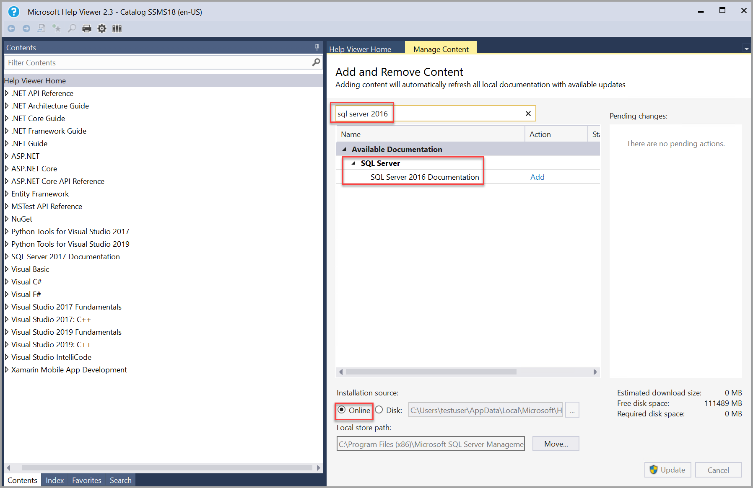The height and width of the screenshot is (488, 753).
Task: Click the Update button
Action: (667, 470)
